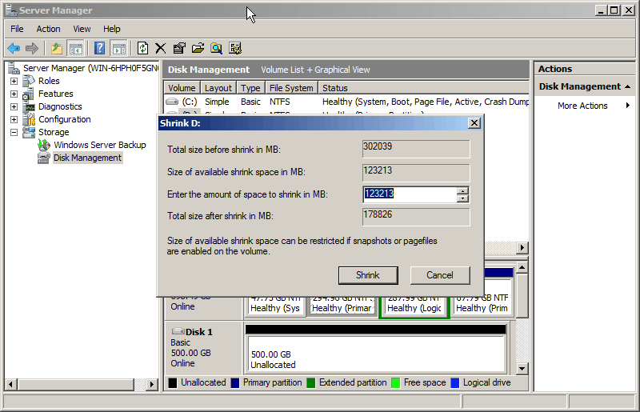Viewport: 640px width, 412px height.
Task: Click the Back arrow in the toolbar
Action: 14,48
